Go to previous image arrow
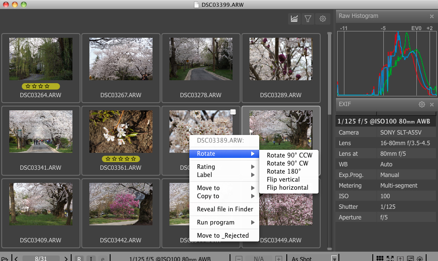438x261 pixels. [16, 258]
